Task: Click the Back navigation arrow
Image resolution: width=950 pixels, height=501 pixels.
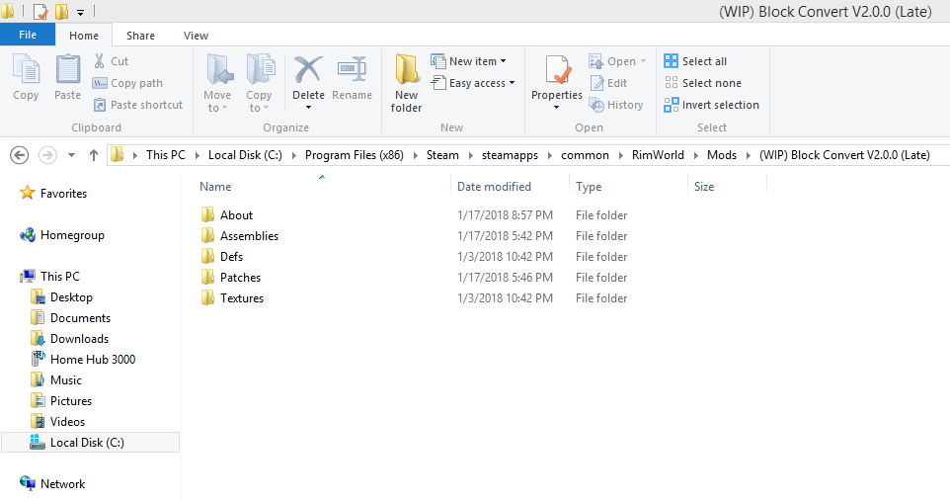Action: coord(20,155)
